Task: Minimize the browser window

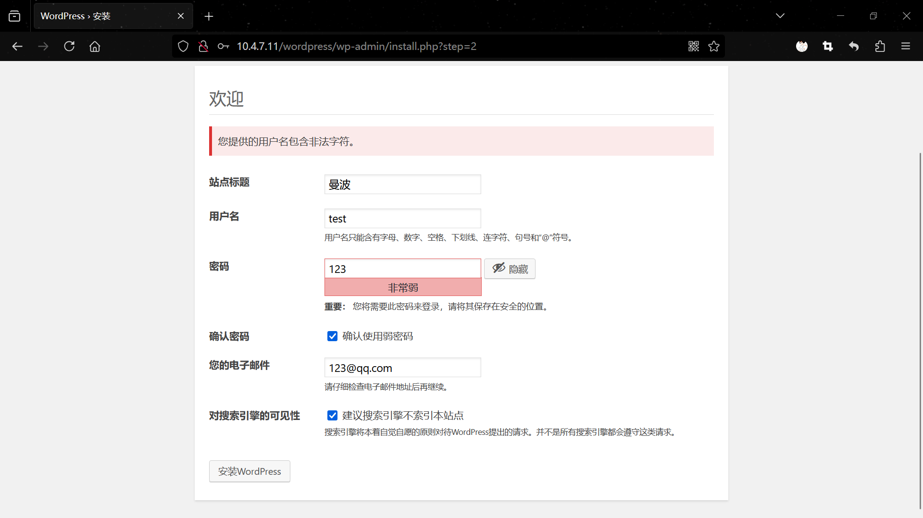Action: (x=840, y=16)
